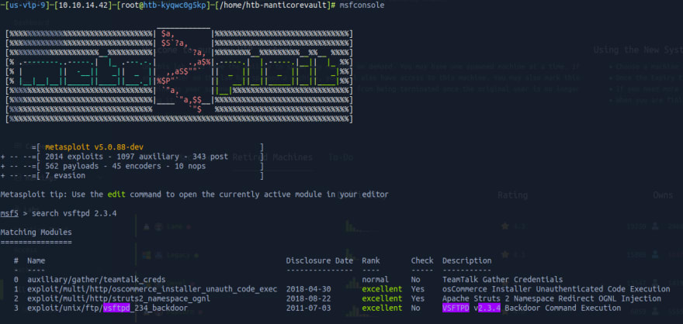This screenshot has height=324, width=683.
Task: Click Backdoor Command Execution description text
Action: [x=563, y=308]
